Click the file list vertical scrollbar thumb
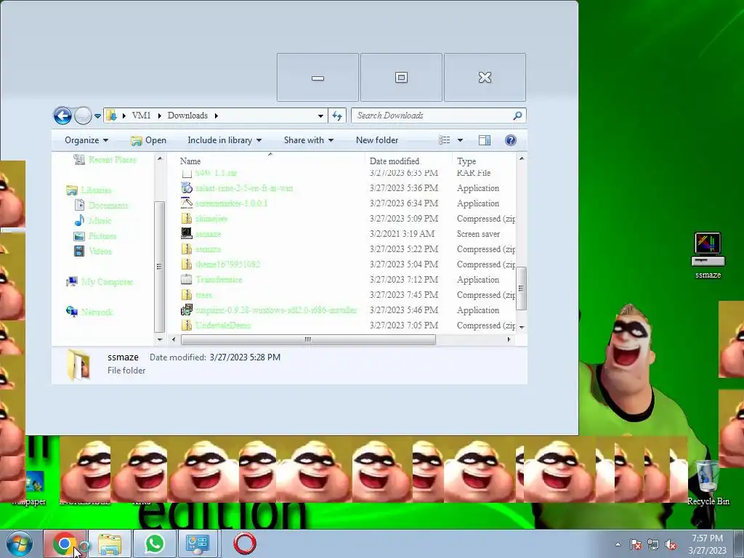 pos(521,288)
